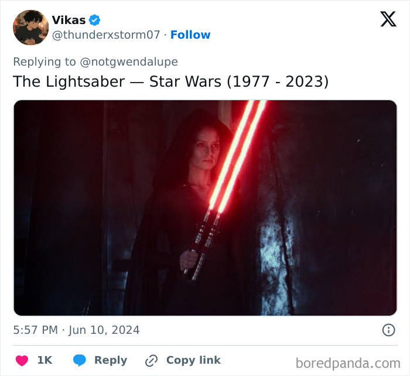Click the "Replying to" label text
The height and width of the screenshot is (376, 410).
tap(45, 61)
